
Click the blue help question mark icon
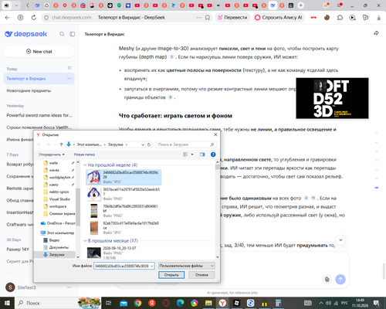click(213, 154)
